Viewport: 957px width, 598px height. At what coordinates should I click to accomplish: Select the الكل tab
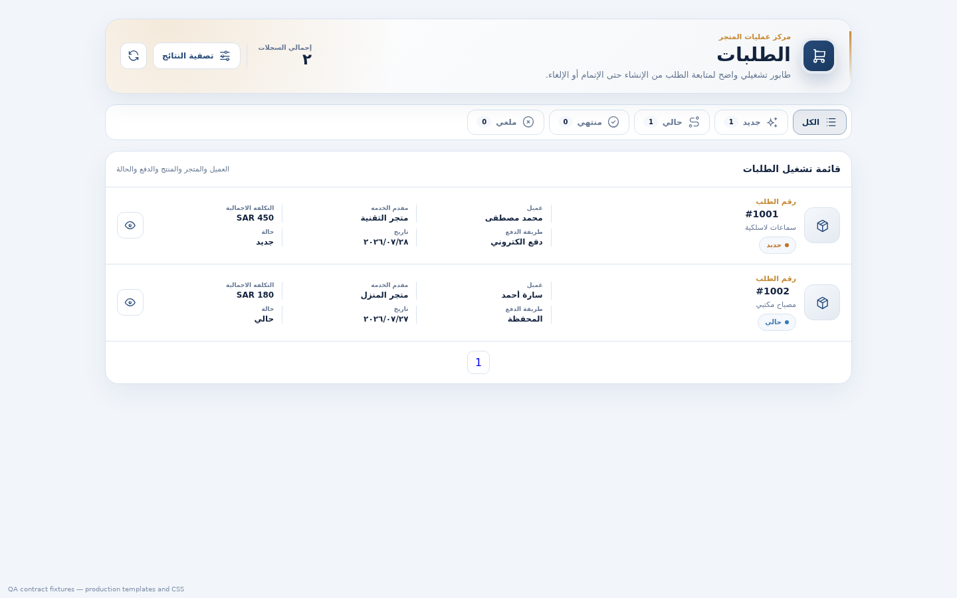819,122
